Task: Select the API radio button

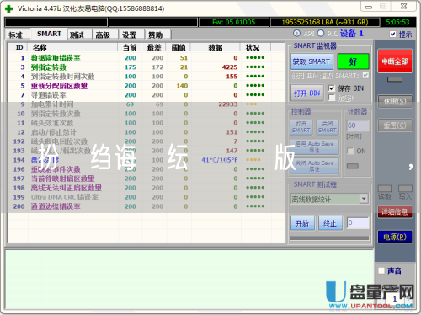Action: [x=296, y=33]
